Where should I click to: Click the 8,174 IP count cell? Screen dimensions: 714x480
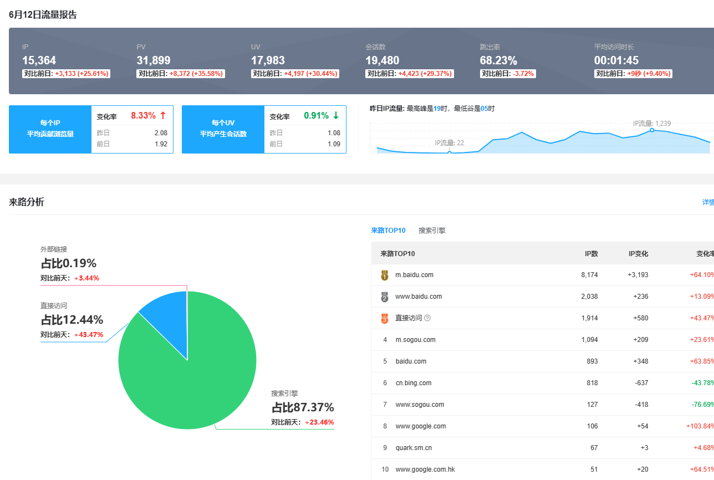(589, 275)
